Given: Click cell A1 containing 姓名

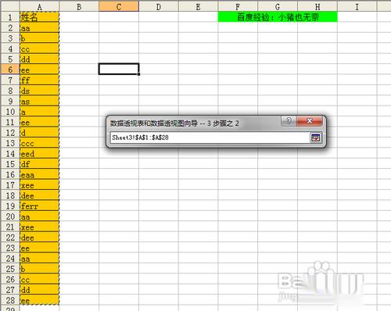Looking at the screenshot, I should [x=39, y=17].
